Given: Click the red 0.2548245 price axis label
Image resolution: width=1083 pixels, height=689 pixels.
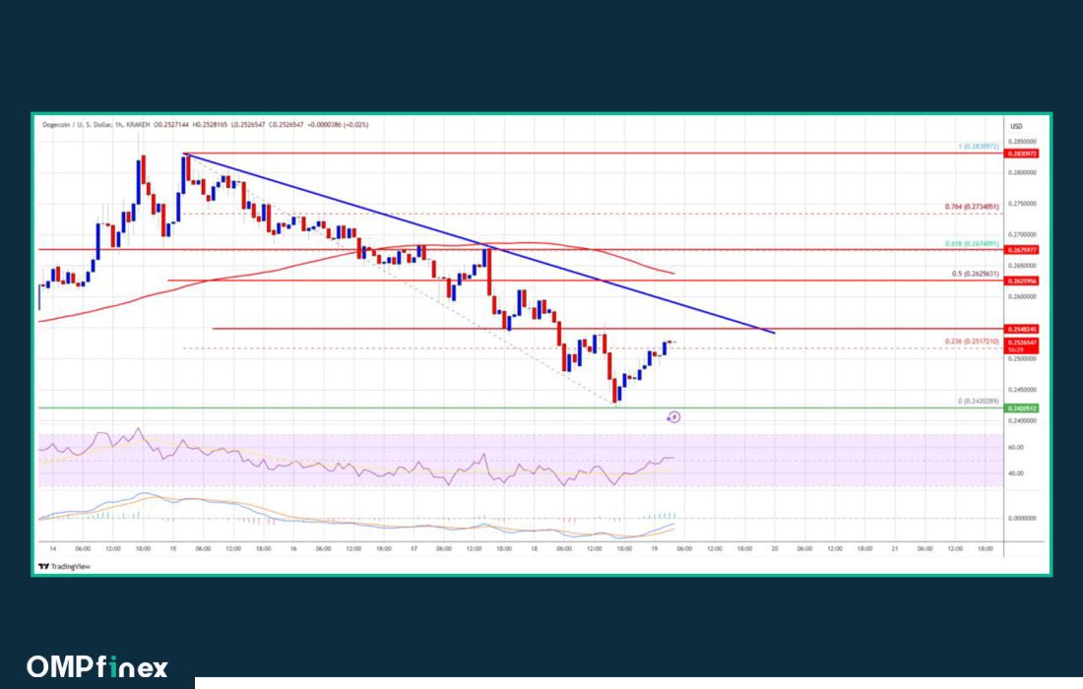Looking at the screenshot, I should tap(1021, 329).
